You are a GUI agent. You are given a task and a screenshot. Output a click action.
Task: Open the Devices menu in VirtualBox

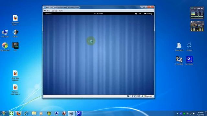point(55,11)
